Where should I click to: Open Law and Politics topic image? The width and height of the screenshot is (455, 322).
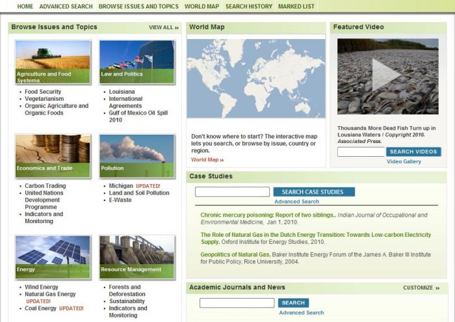pos(136,62)
